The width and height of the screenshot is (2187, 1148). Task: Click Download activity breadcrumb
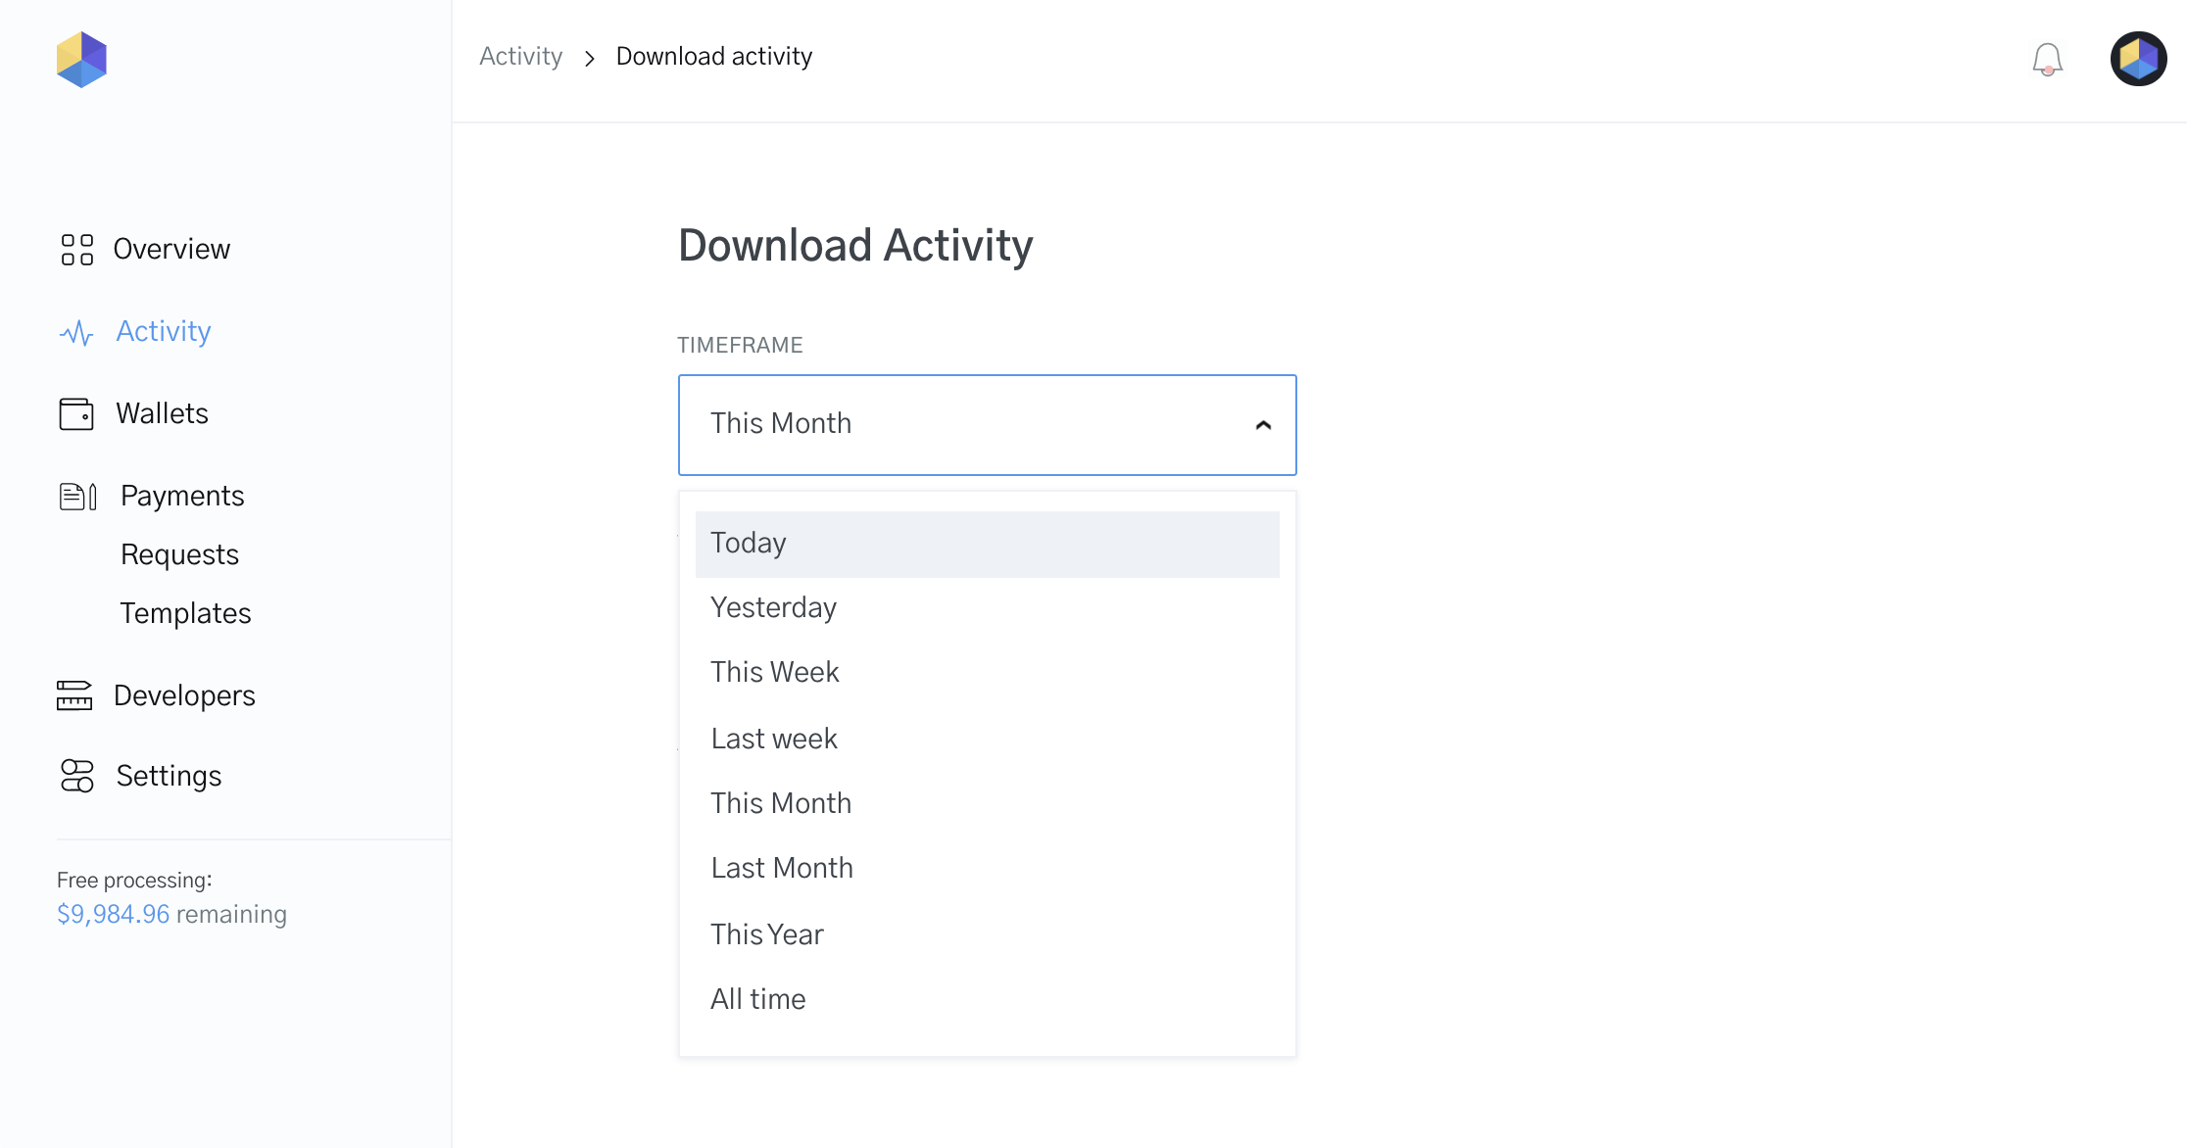click(714, 57)
